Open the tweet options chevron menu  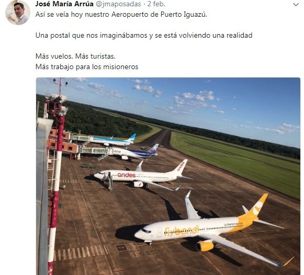coord(296,5)
